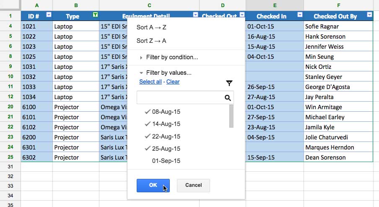379x207 pixels.
Task: Click the funnel icon in the filter panel
Action: 229,83
